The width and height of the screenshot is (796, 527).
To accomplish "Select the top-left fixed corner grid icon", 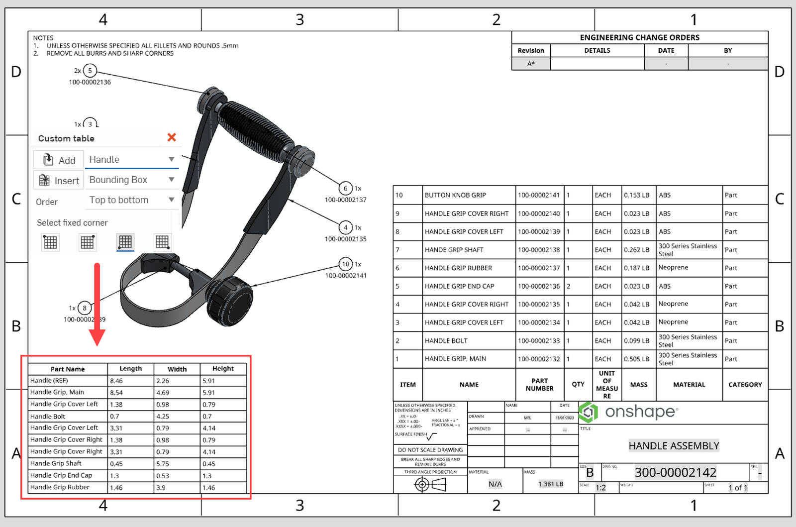I will (x=50, y=242).
